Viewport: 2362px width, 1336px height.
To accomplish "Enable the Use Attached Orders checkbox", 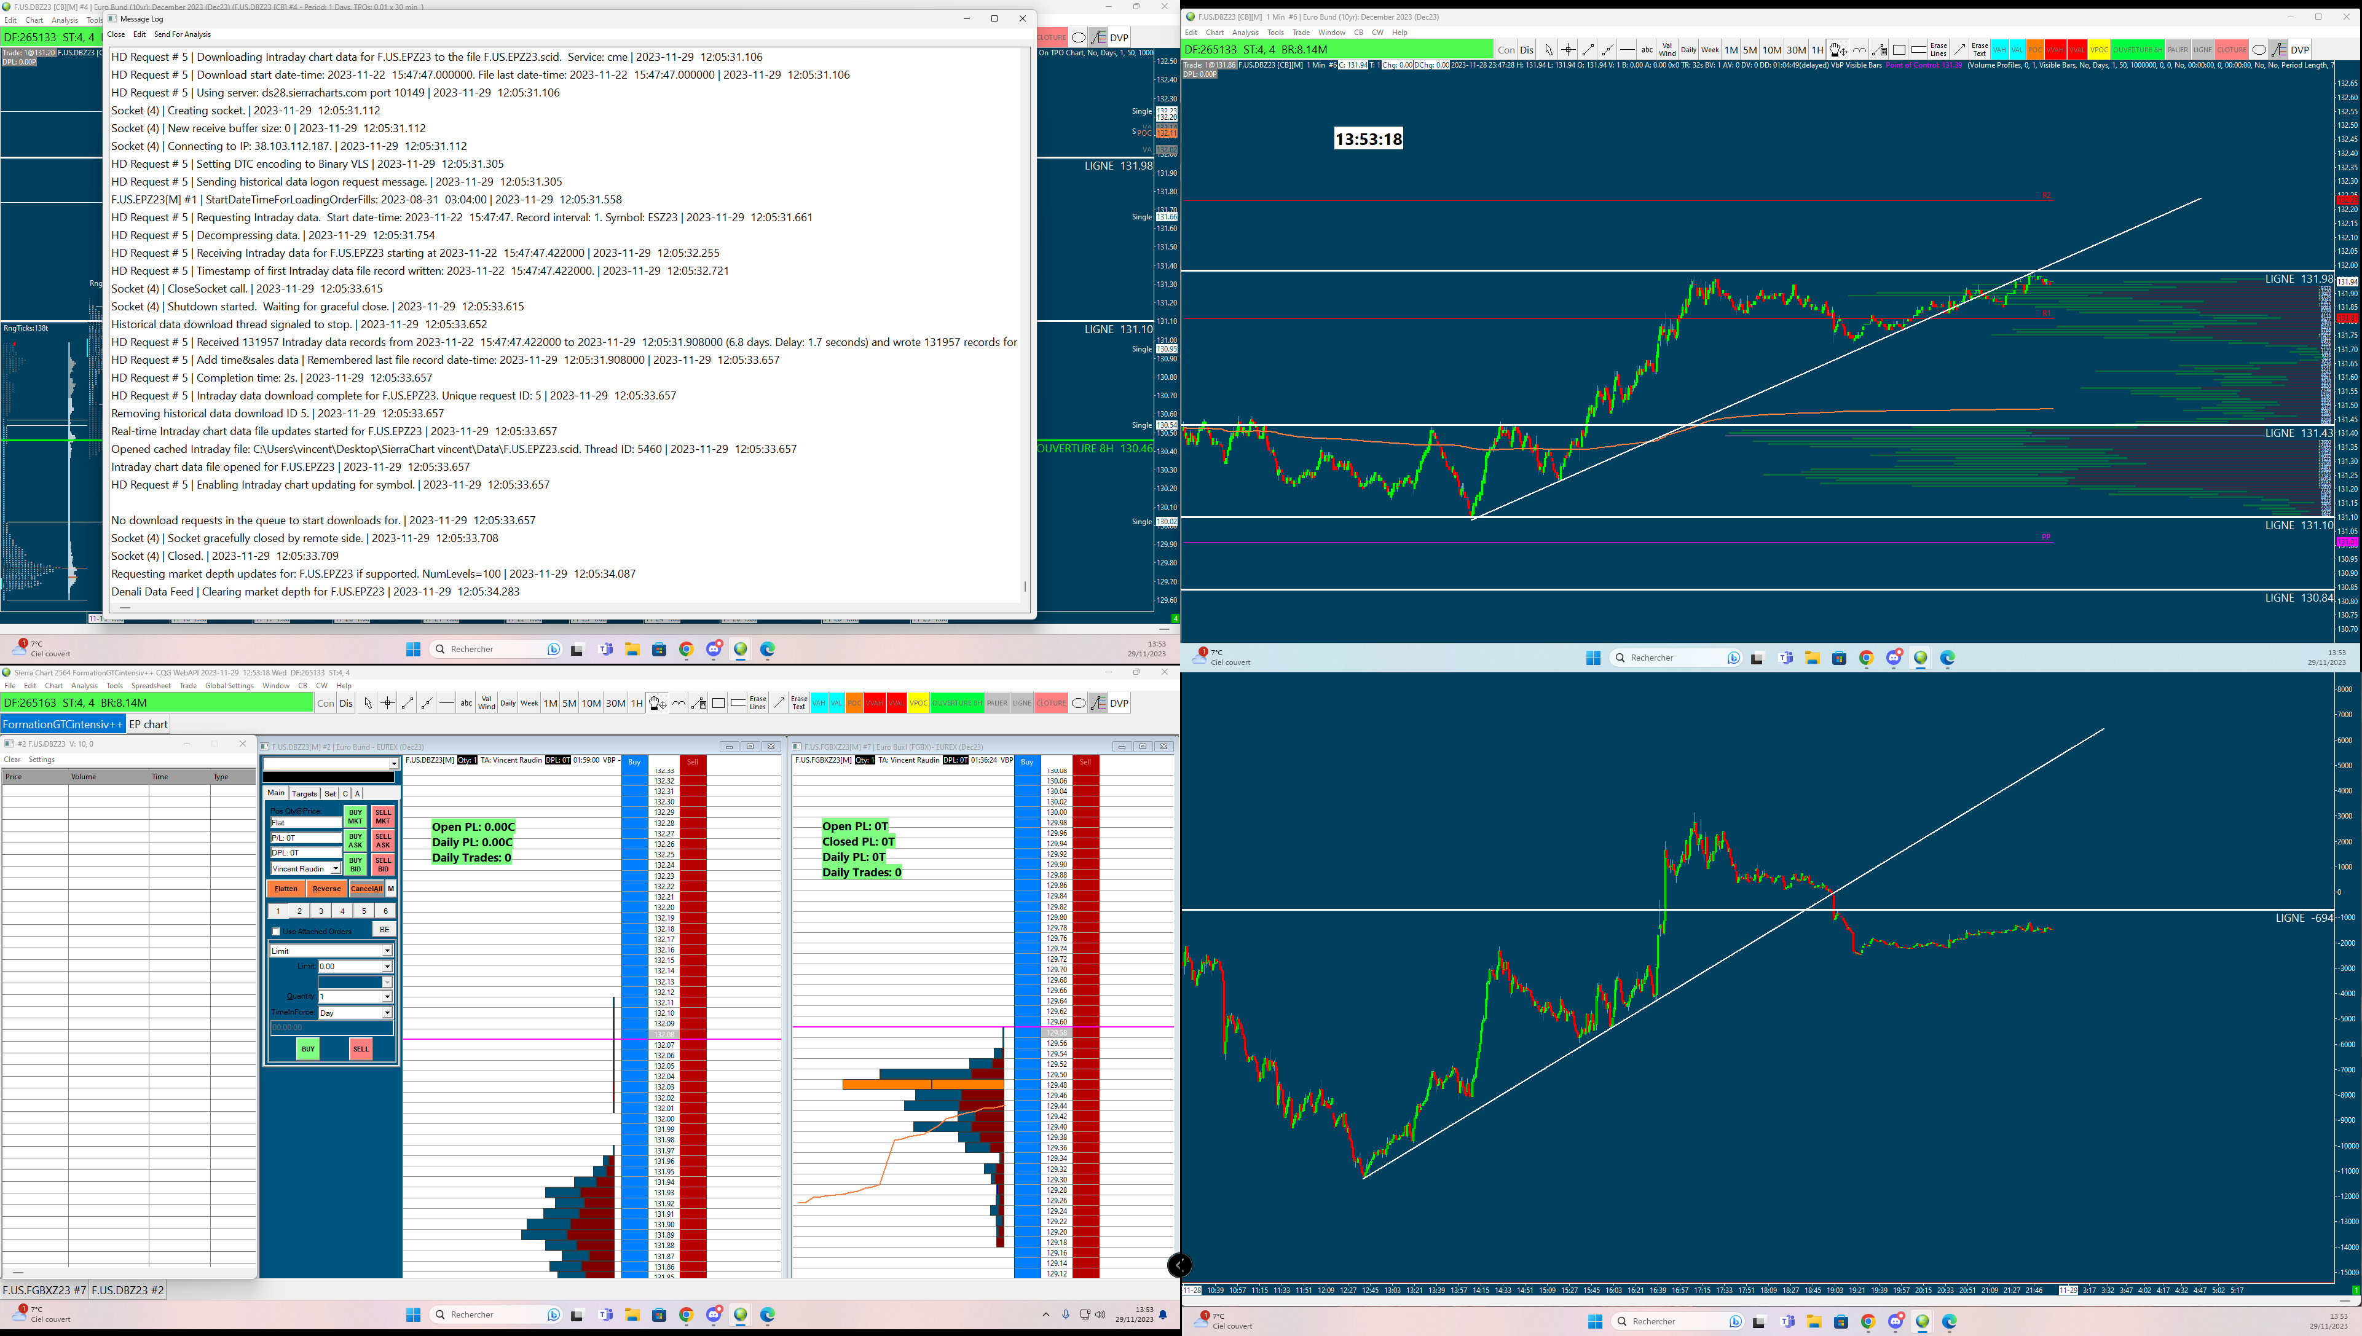I will pos(276,932).
